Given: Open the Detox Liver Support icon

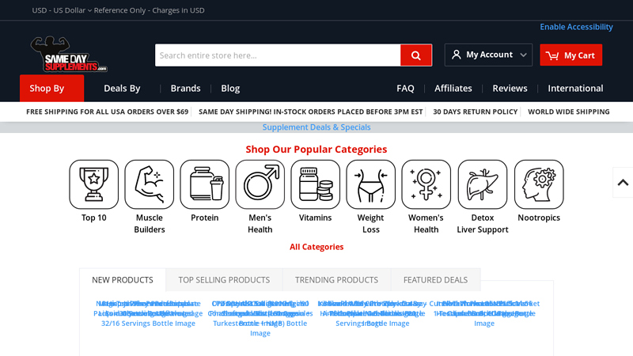Looking at the screenshot, I should tap(483, 184).
